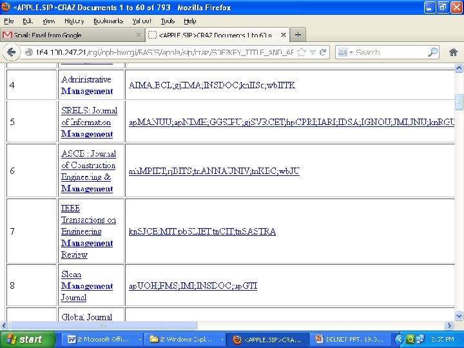This screenshot has width=464, height=348.
Task: Close the Gmail tab
Action: pyautogui.click(x=138, y=35)
